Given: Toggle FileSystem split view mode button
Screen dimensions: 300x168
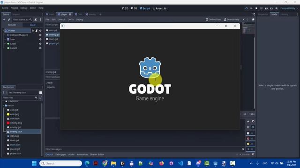Looking at the screenshot, I should coord(41,92).
